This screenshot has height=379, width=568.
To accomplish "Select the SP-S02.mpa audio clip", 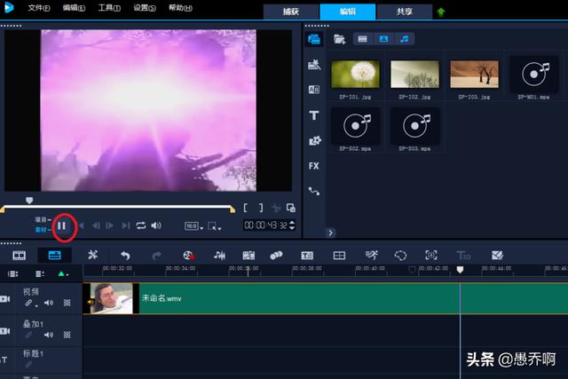I will pyautogui.click(x=355, y=126).
